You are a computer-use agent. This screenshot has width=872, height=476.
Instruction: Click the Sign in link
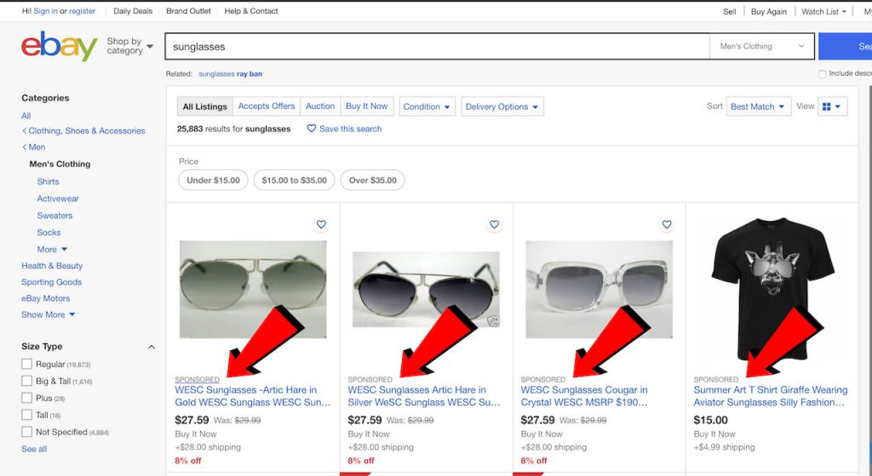point(46,11)
